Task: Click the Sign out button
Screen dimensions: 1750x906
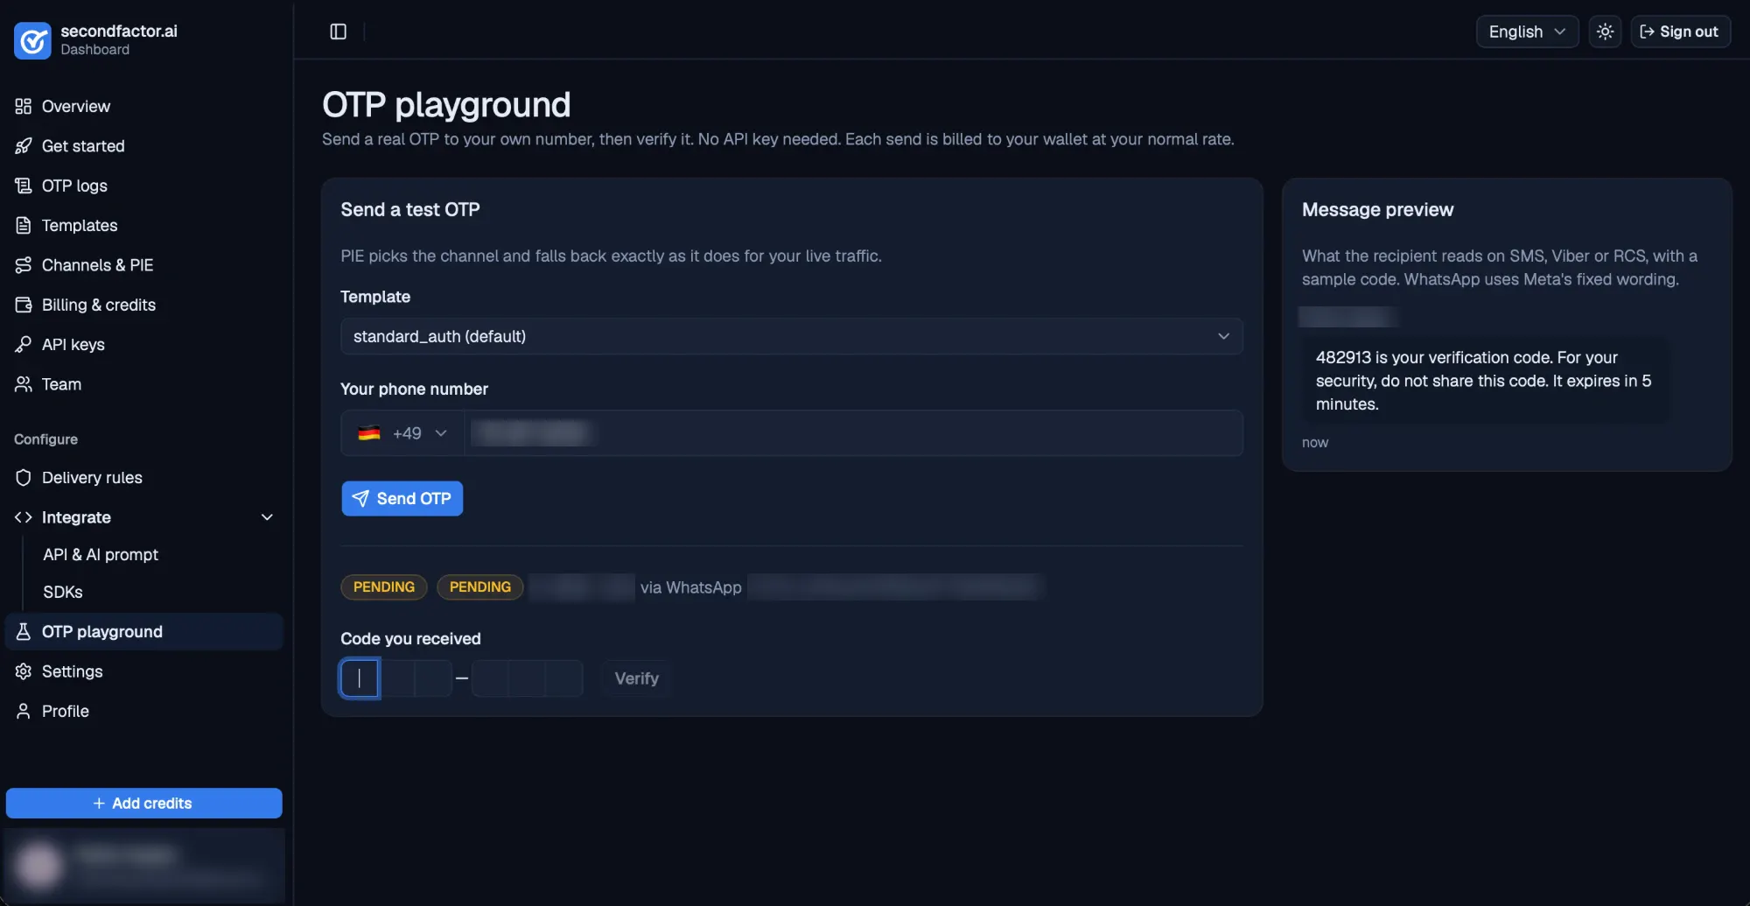Action: pyautogui.click(x=1679, y=32)
